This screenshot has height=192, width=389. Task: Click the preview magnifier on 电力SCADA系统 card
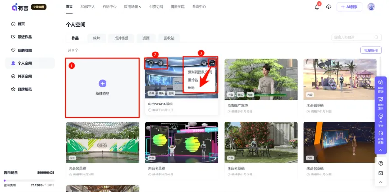point(204,63)
